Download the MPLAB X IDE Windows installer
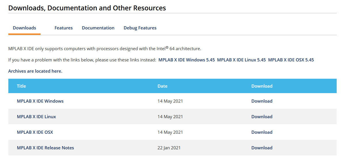 point(262,101)
